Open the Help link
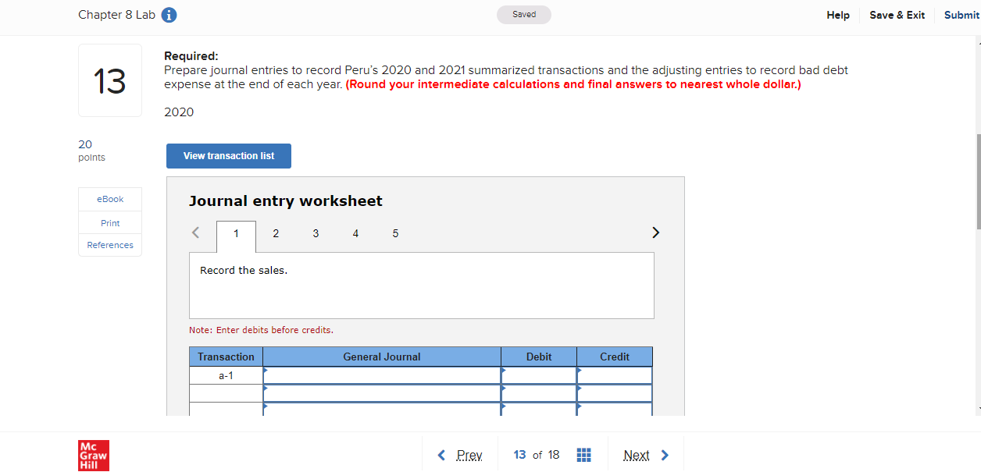 [838, 15]
